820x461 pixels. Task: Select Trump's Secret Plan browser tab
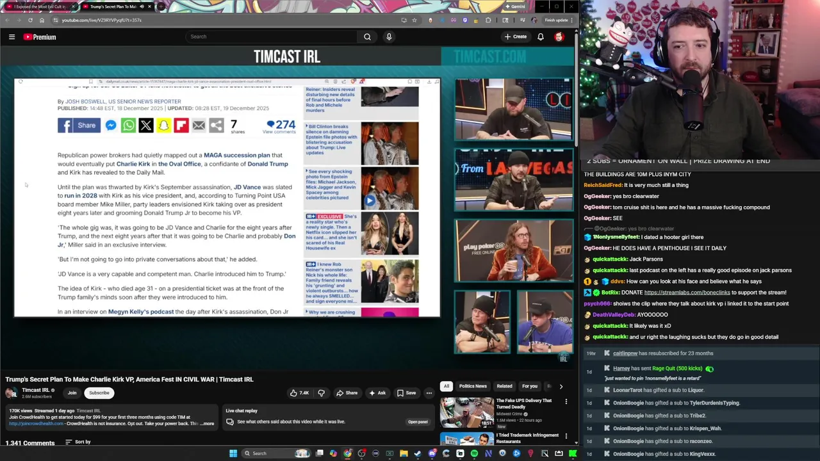(x=113, y=6)
